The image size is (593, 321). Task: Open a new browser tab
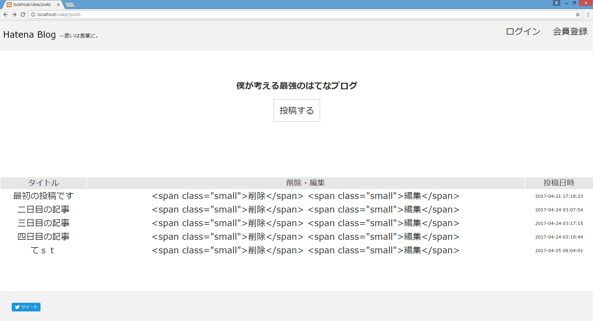70,5
